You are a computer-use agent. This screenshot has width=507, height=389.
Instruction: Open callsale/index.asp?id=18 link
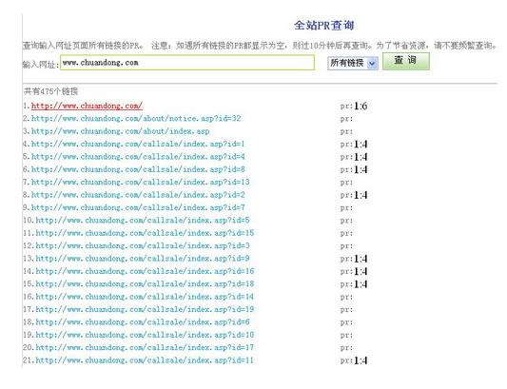point(145,284)
